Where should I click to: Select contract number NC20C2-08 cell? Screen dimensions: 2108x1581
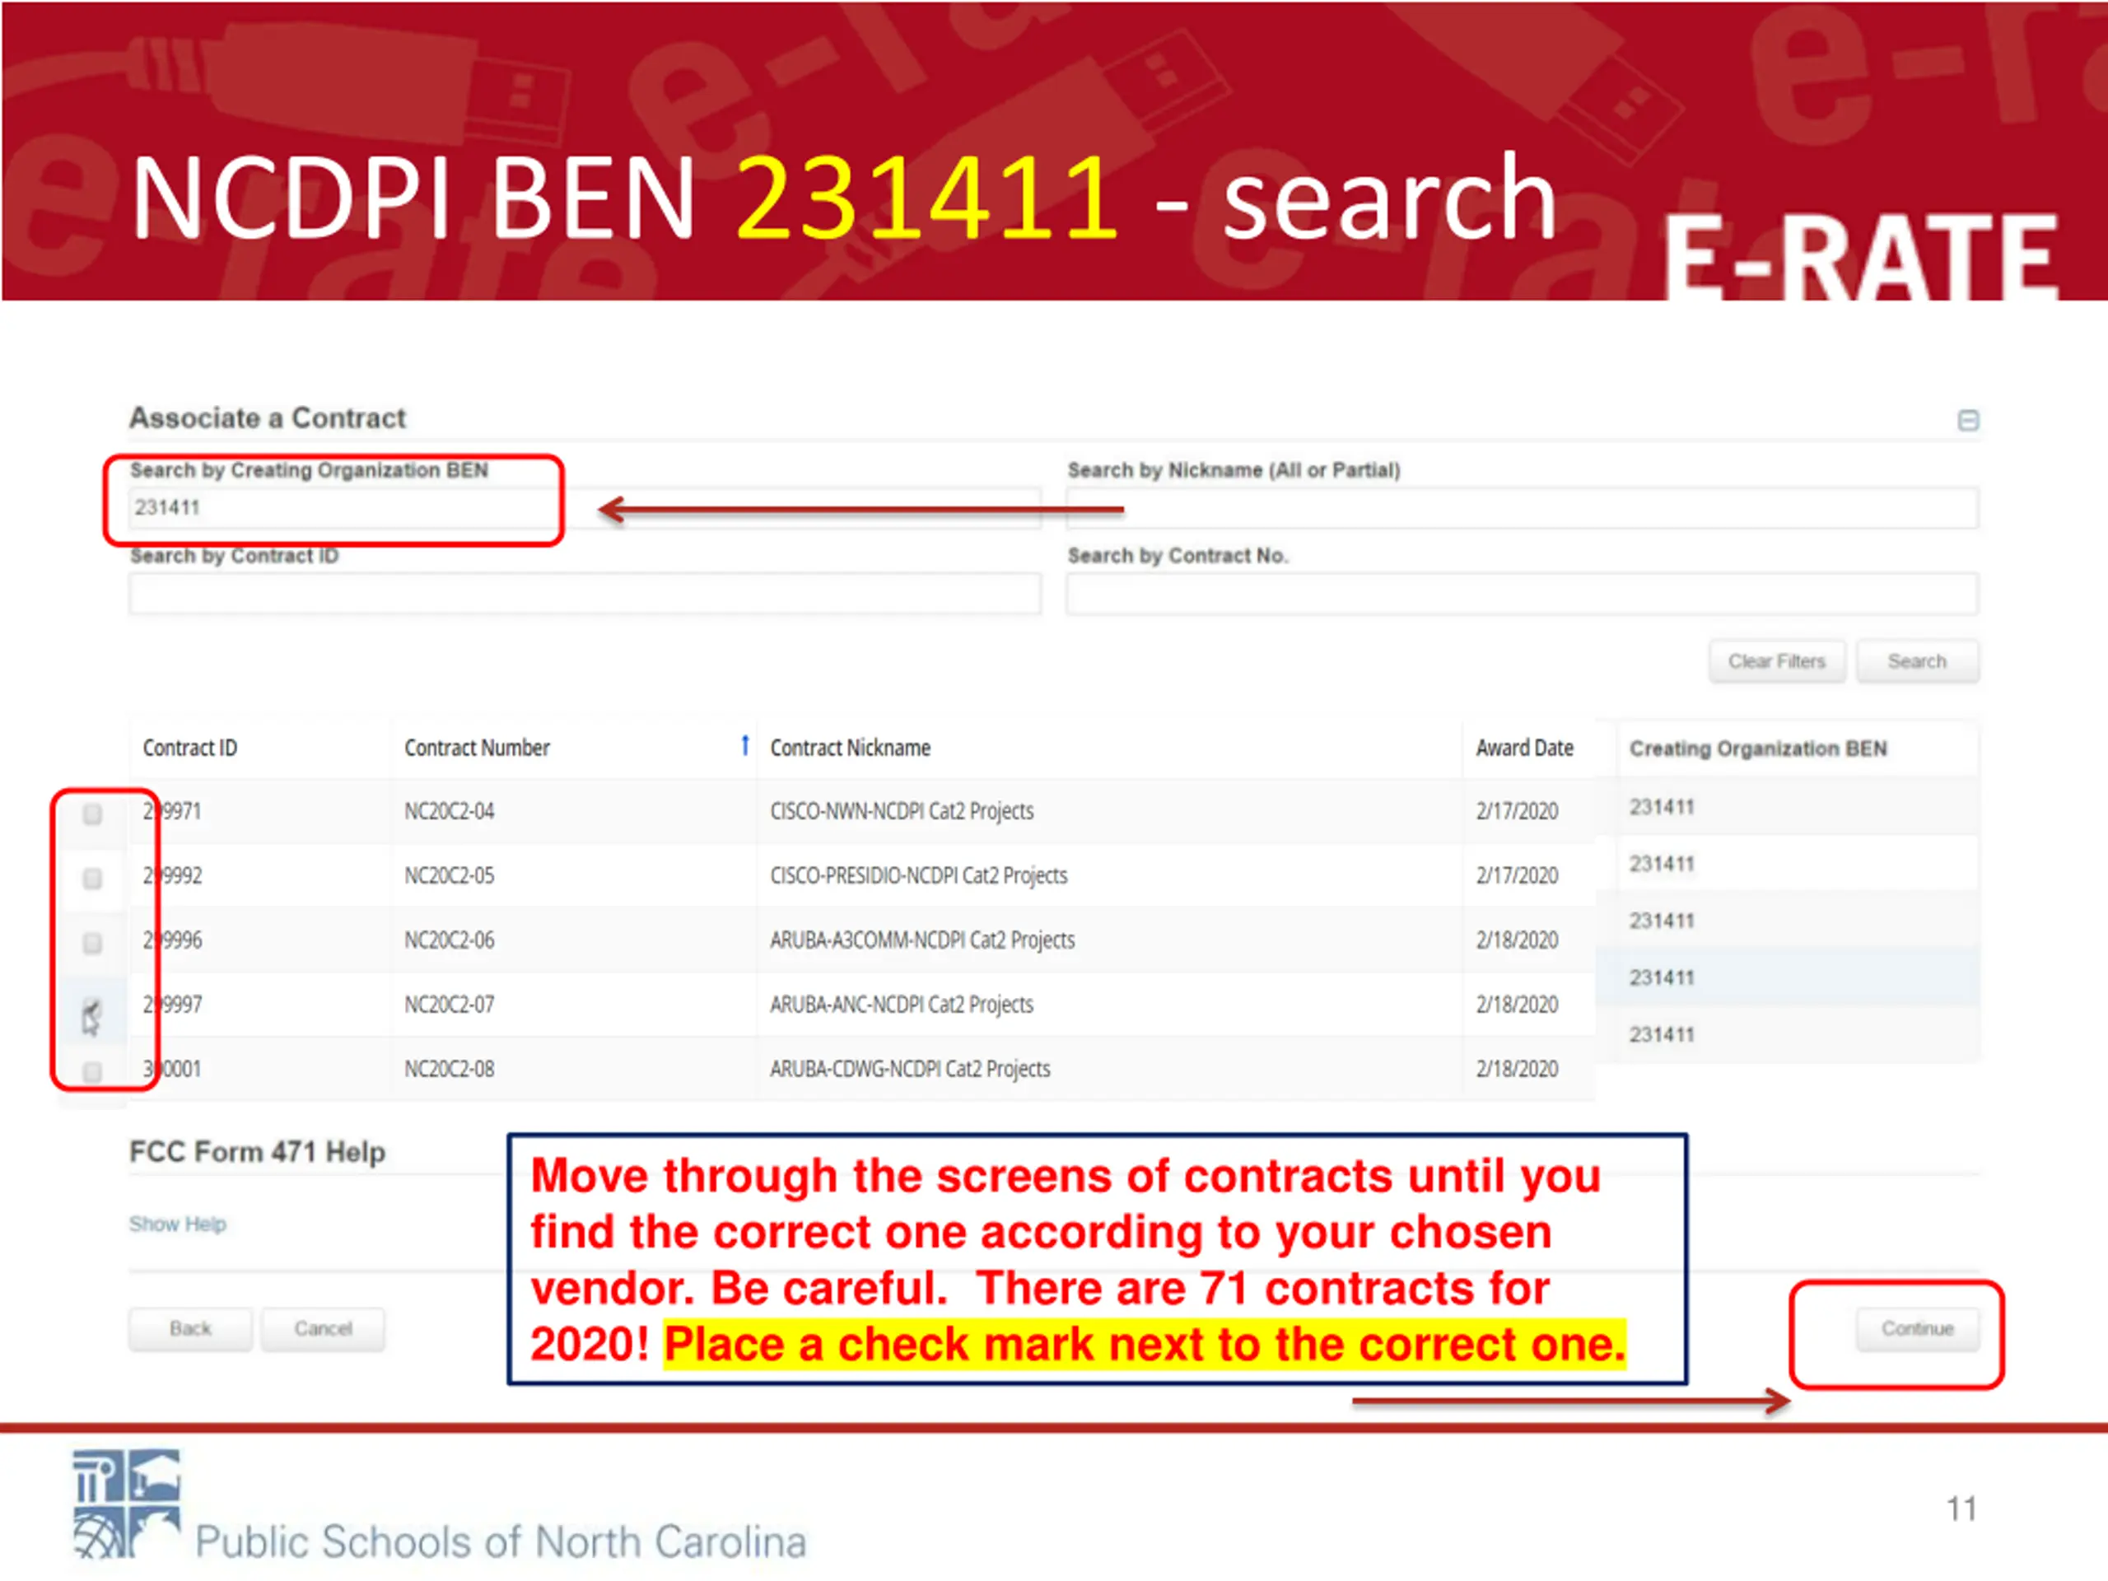point(449,1070)
